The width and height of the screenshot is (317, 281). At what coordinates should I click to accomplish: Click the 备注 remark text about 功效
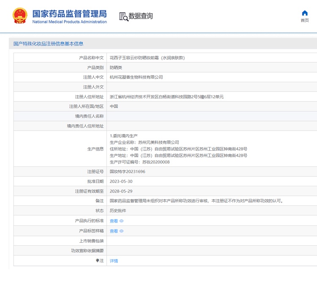pyautogui.click(x=196, y=201)
